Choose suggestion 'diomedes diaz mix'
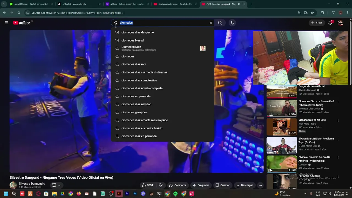 click(163, 64)
